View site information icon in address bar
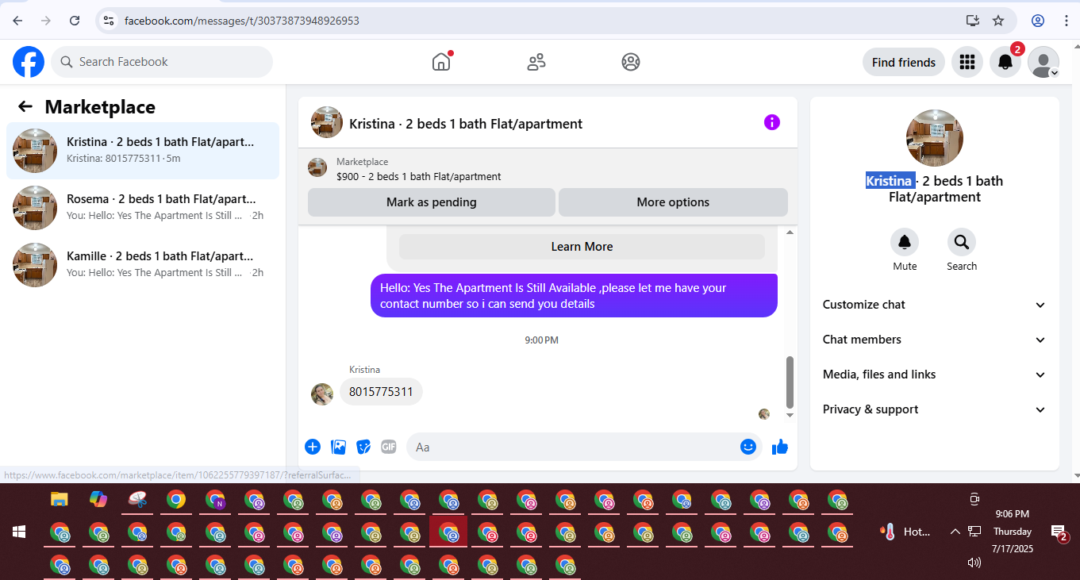This screenshot has height=580, width=1080. point(110,21)
